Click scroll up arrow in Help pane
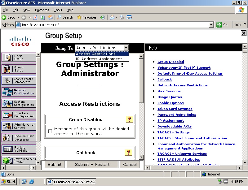The image size is (248, 190). pos(245,46)
